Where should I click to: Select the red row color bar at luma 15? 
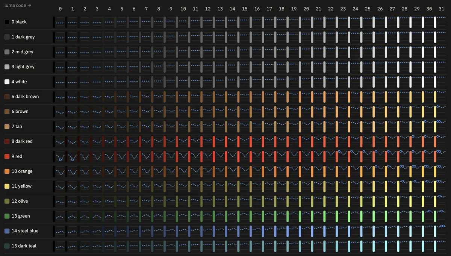click(238, 156)
